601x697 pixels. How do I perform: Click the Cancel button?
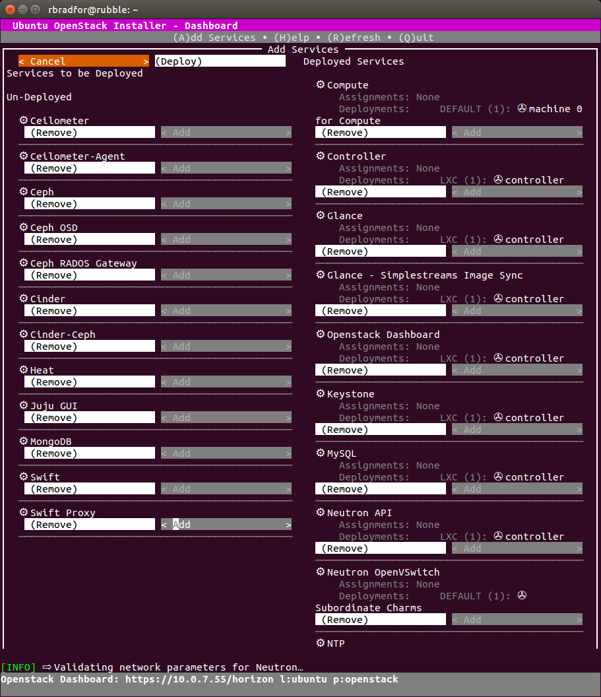click(84, 61)
